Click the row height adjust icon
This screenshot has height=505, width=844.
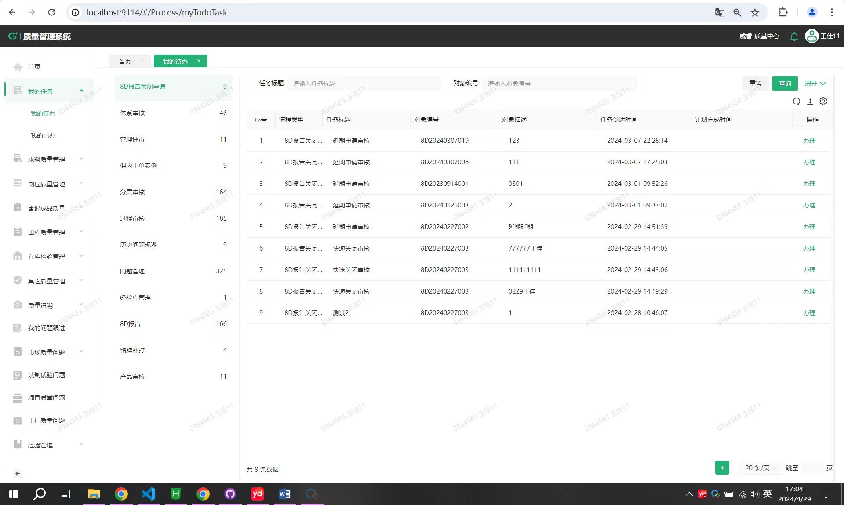(x=810, y=102)
